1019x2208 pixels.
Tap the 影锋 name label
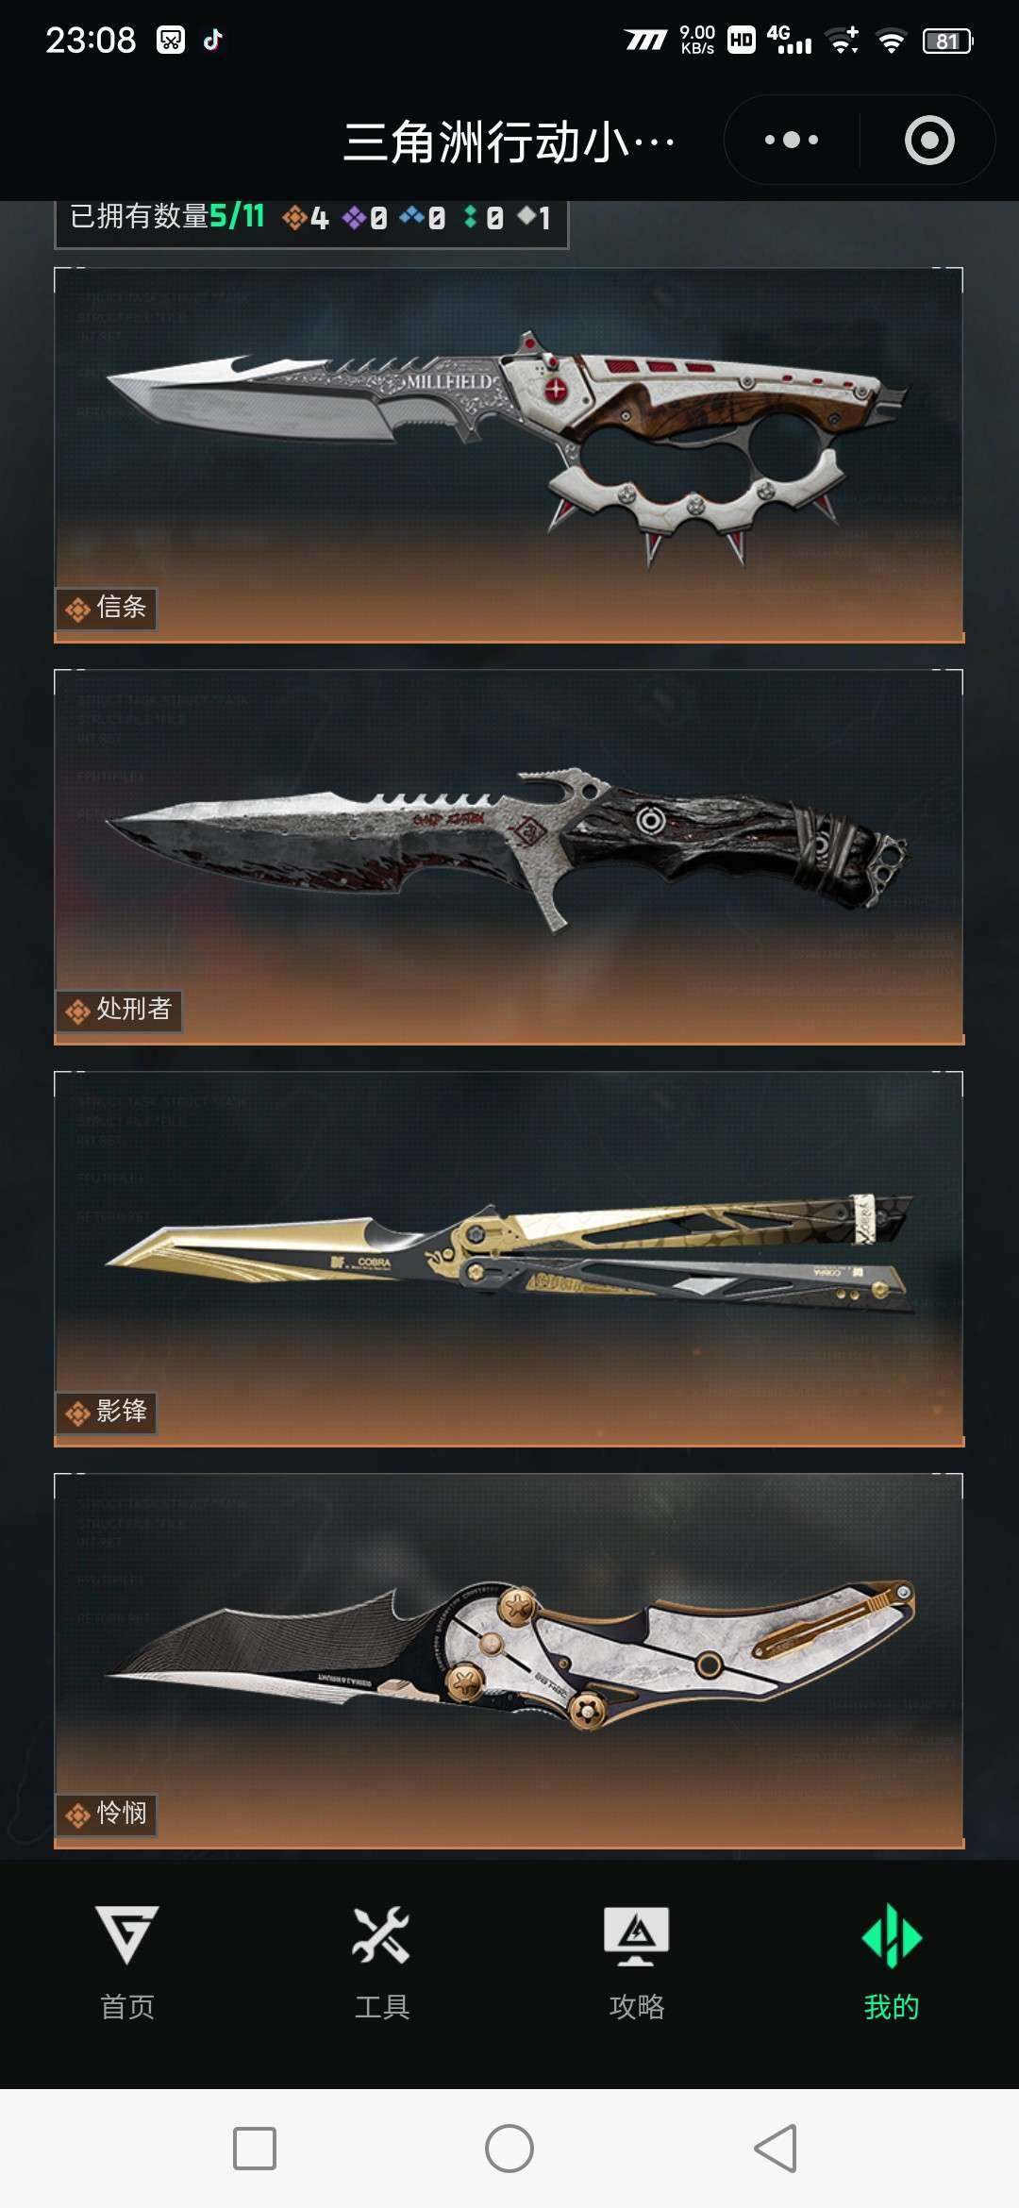click(x=122, y=1411)
